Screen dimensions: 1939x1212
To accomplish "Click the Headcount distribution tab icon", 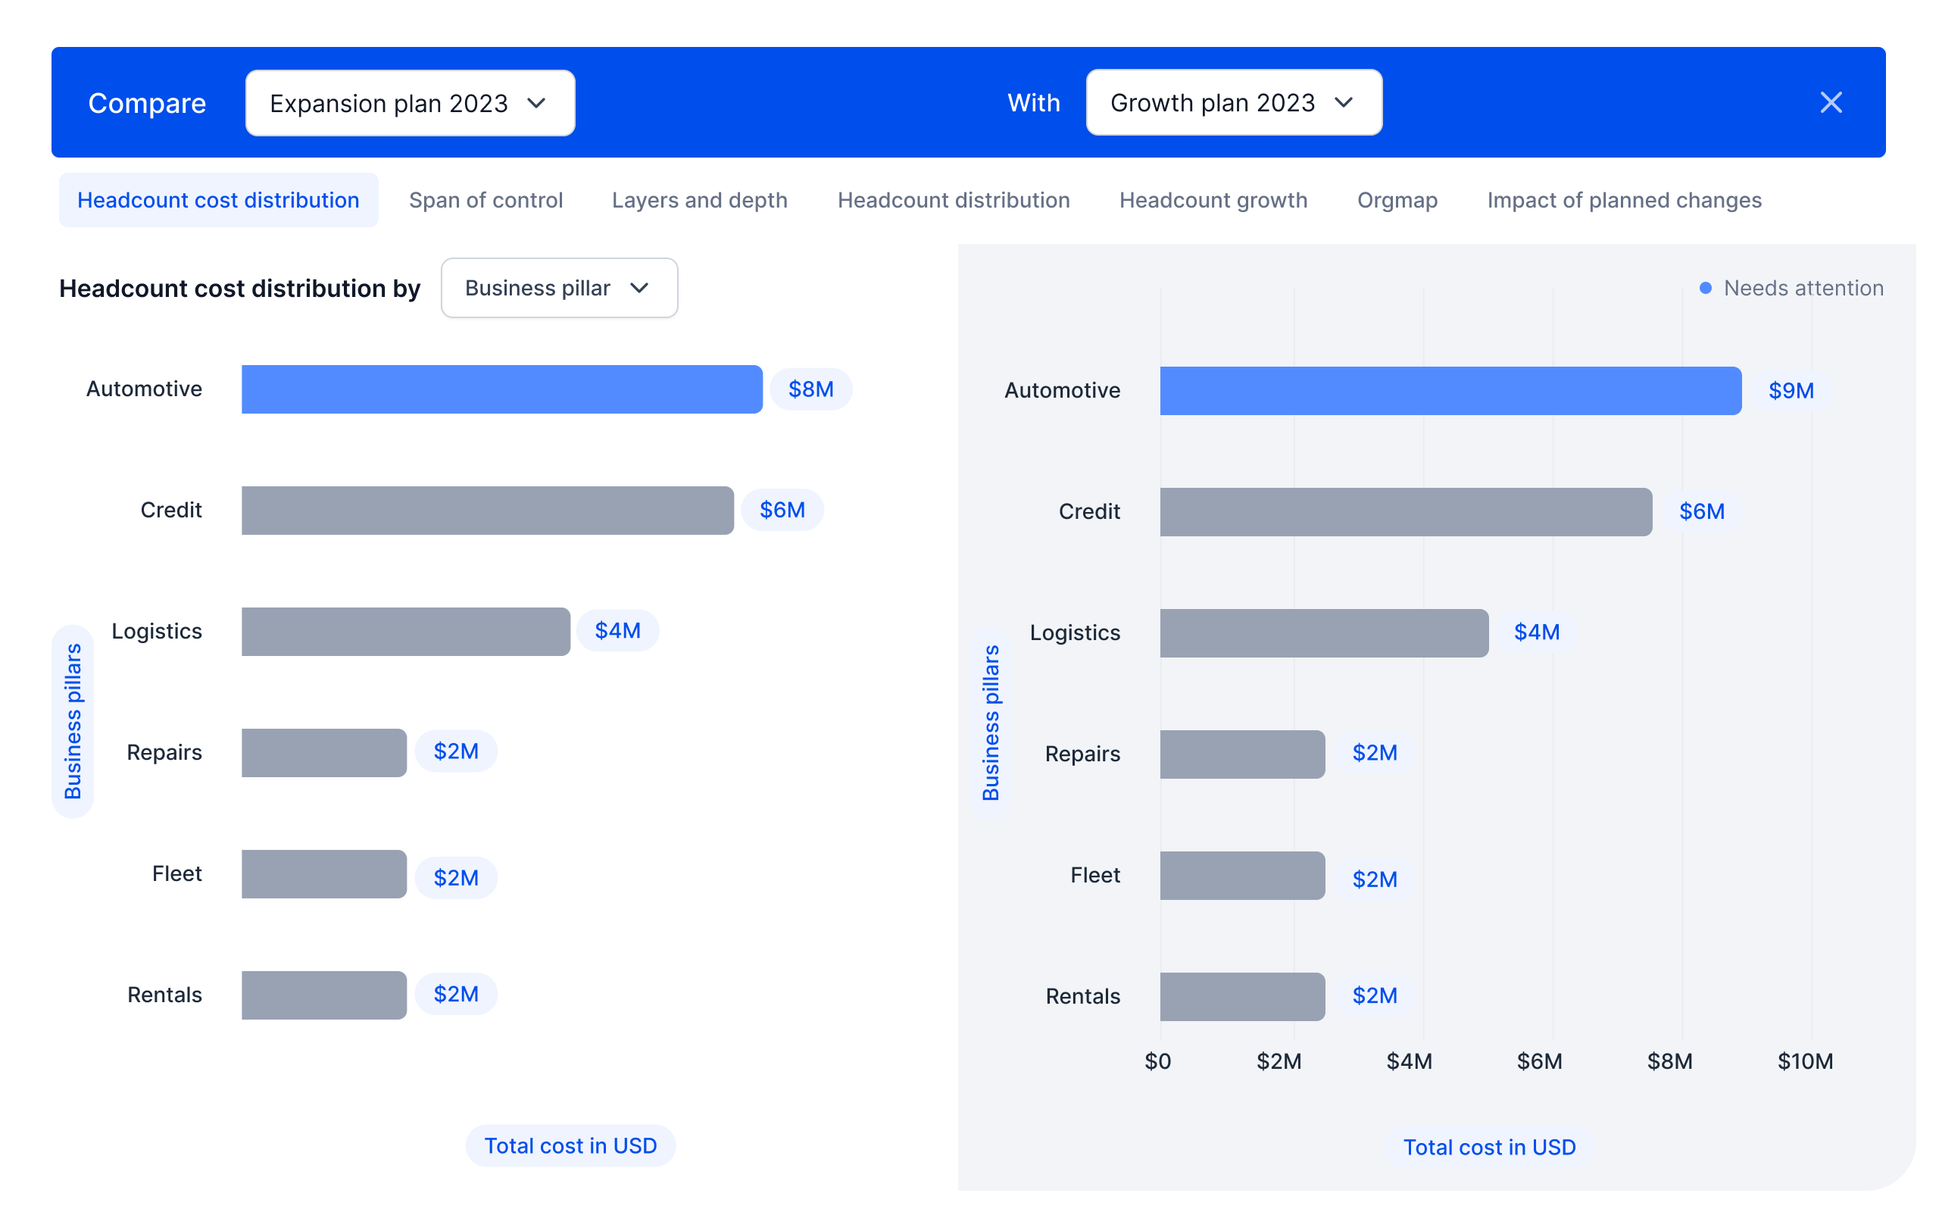I will [x=954, y=200].
